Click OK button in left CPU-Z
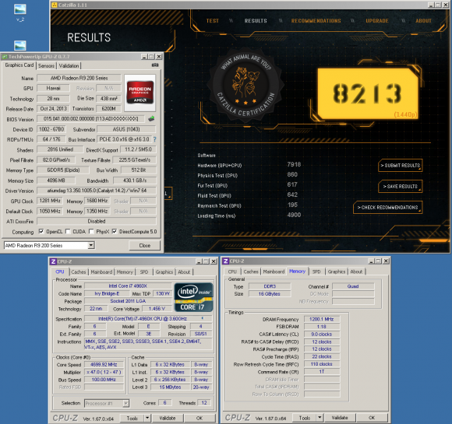 pyautogui.click(x=200, y=418)
